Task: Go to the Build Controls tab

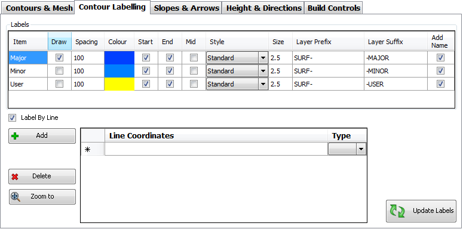Action: pos(334,8)
